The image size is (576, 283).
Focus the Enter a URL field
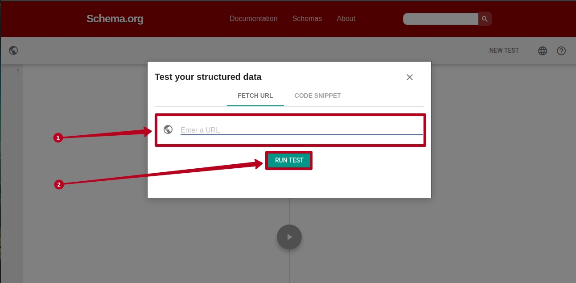(301, 130)
